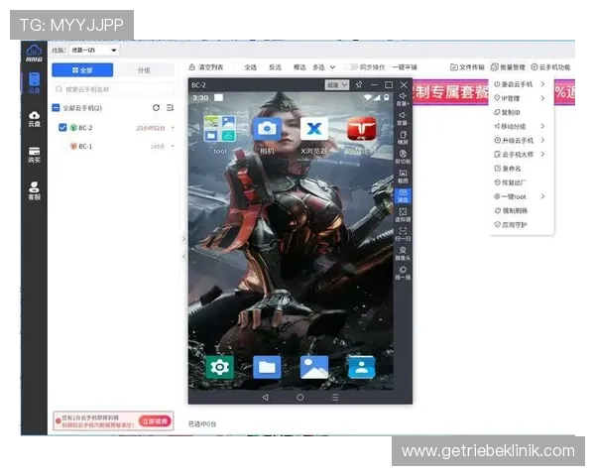
Task: Open the quality dropdown in BC-2 title bar
Action: coord(337,85)
